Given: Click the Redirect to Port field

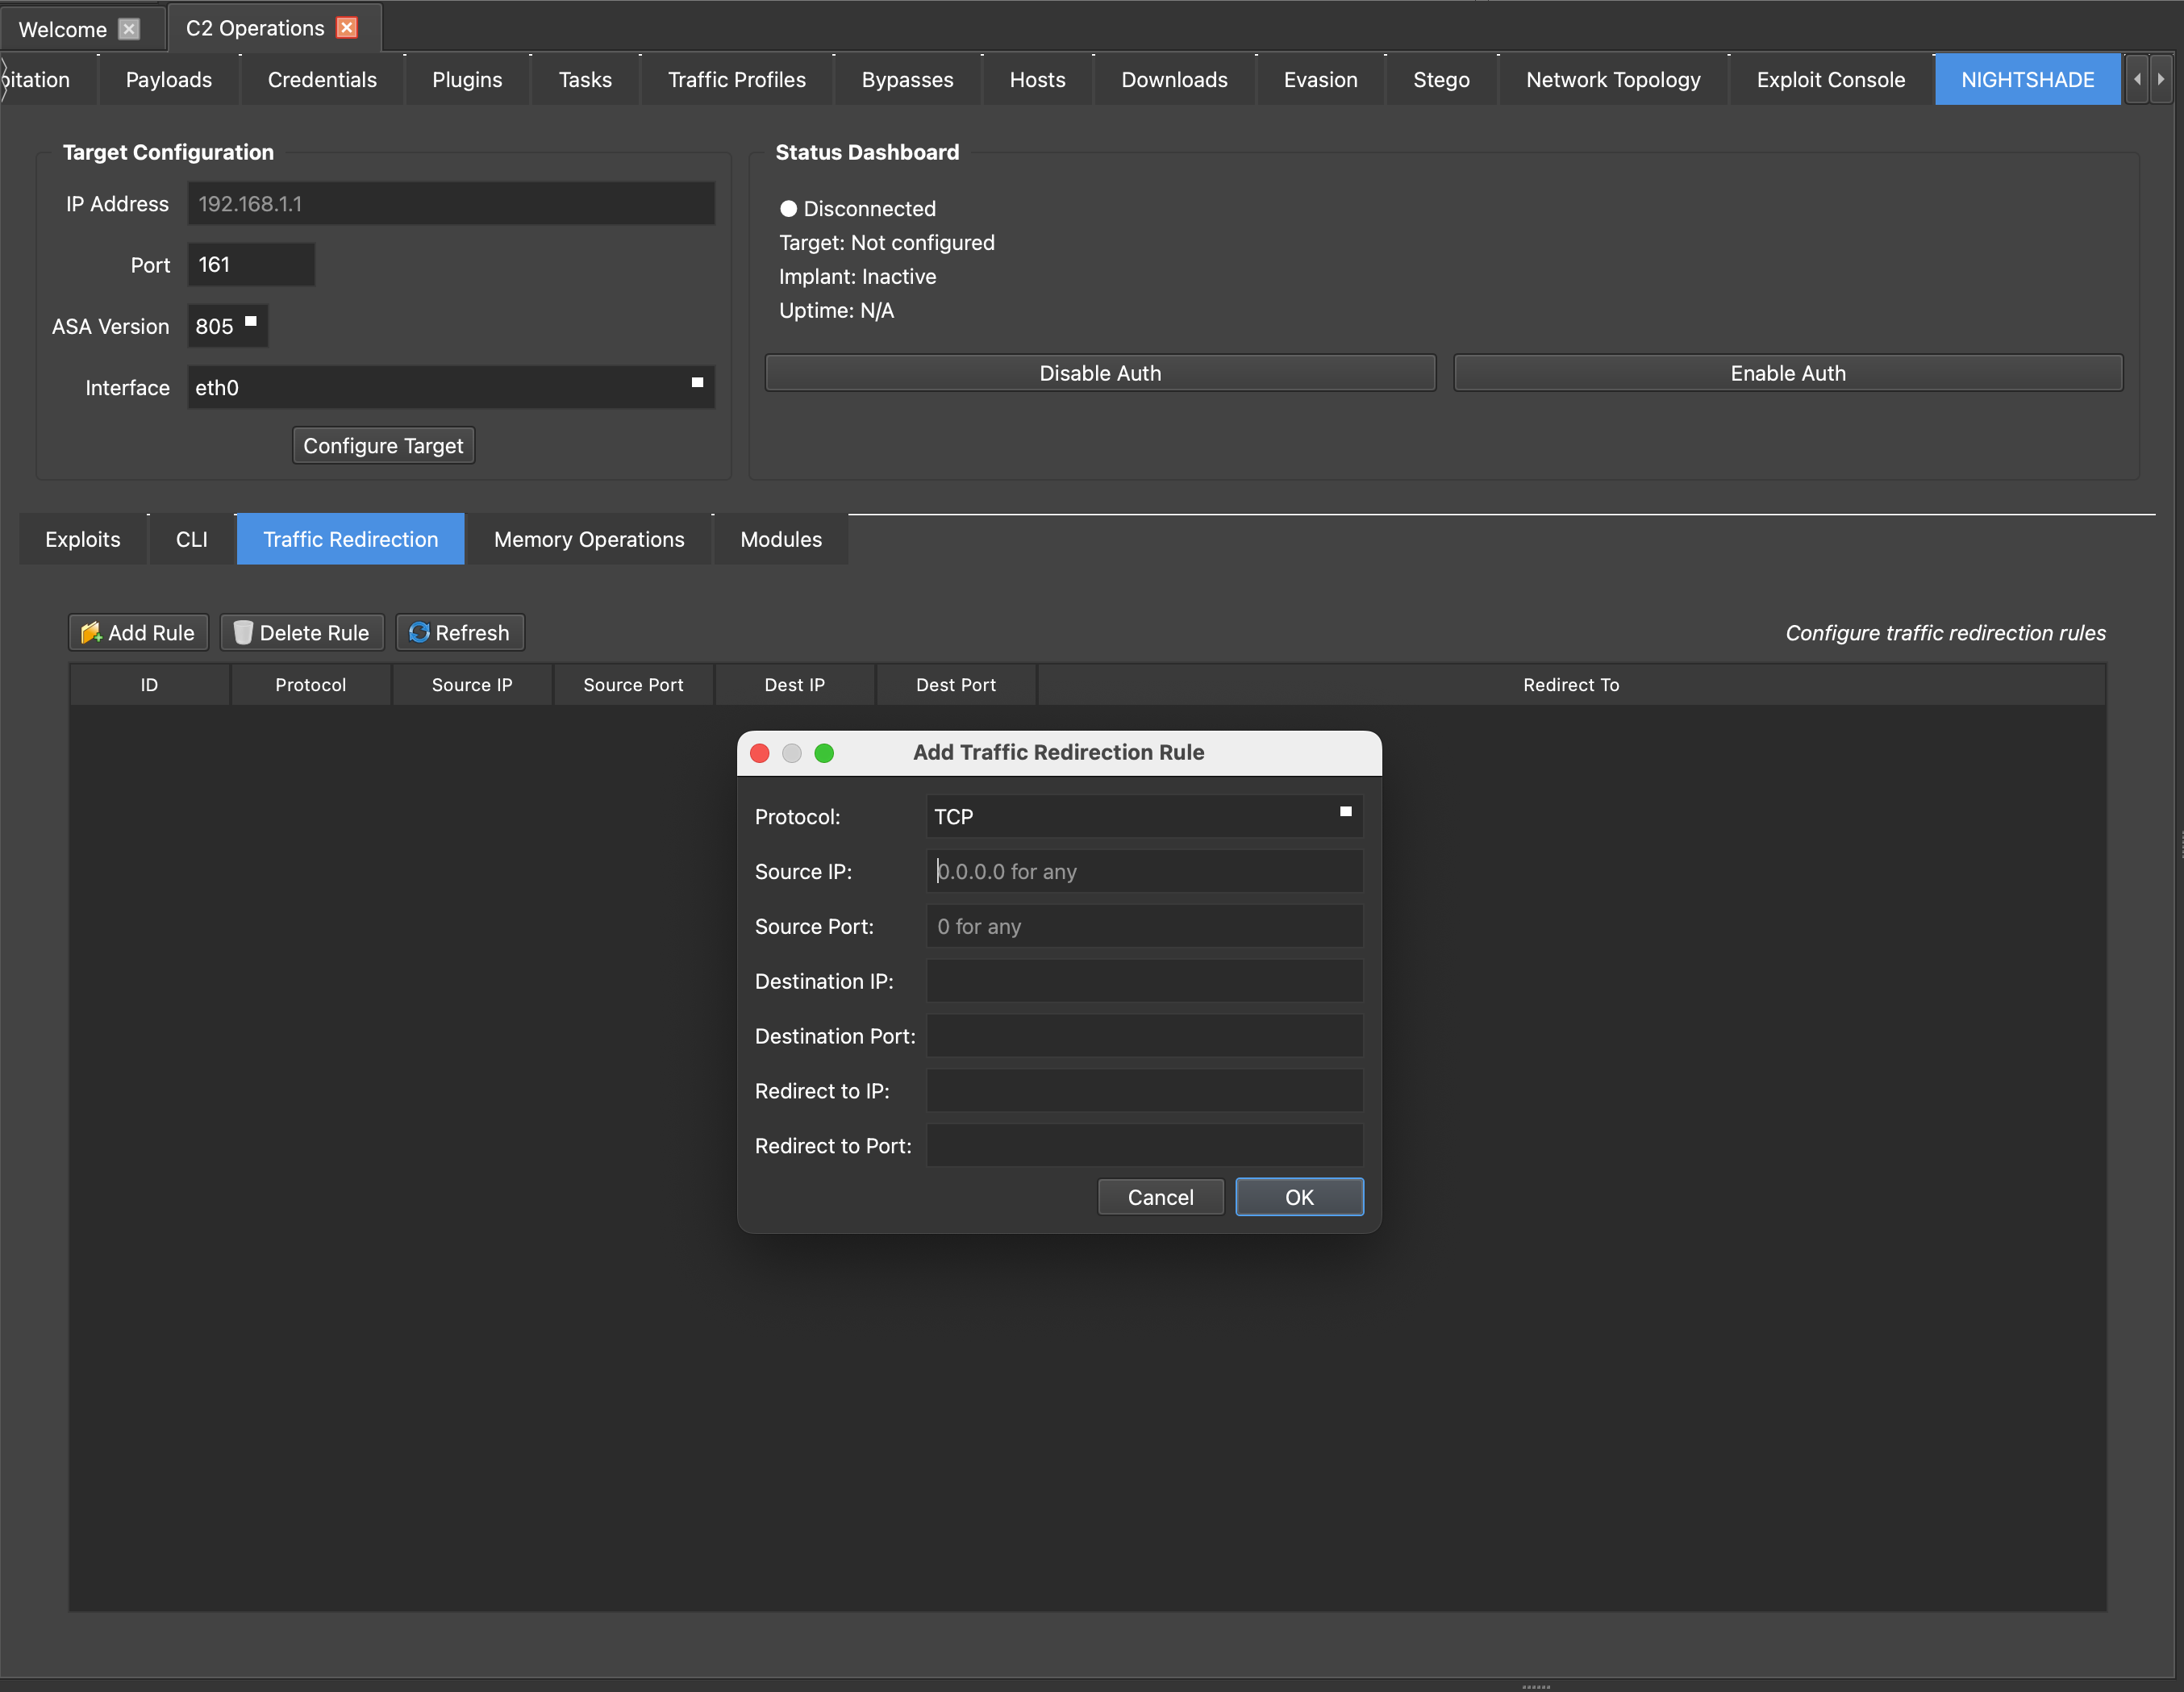Looking at the screenshot, I should [1144, 1146].
